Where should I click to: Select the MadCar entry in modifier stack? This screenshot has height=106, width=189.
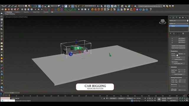coord(179,26)
